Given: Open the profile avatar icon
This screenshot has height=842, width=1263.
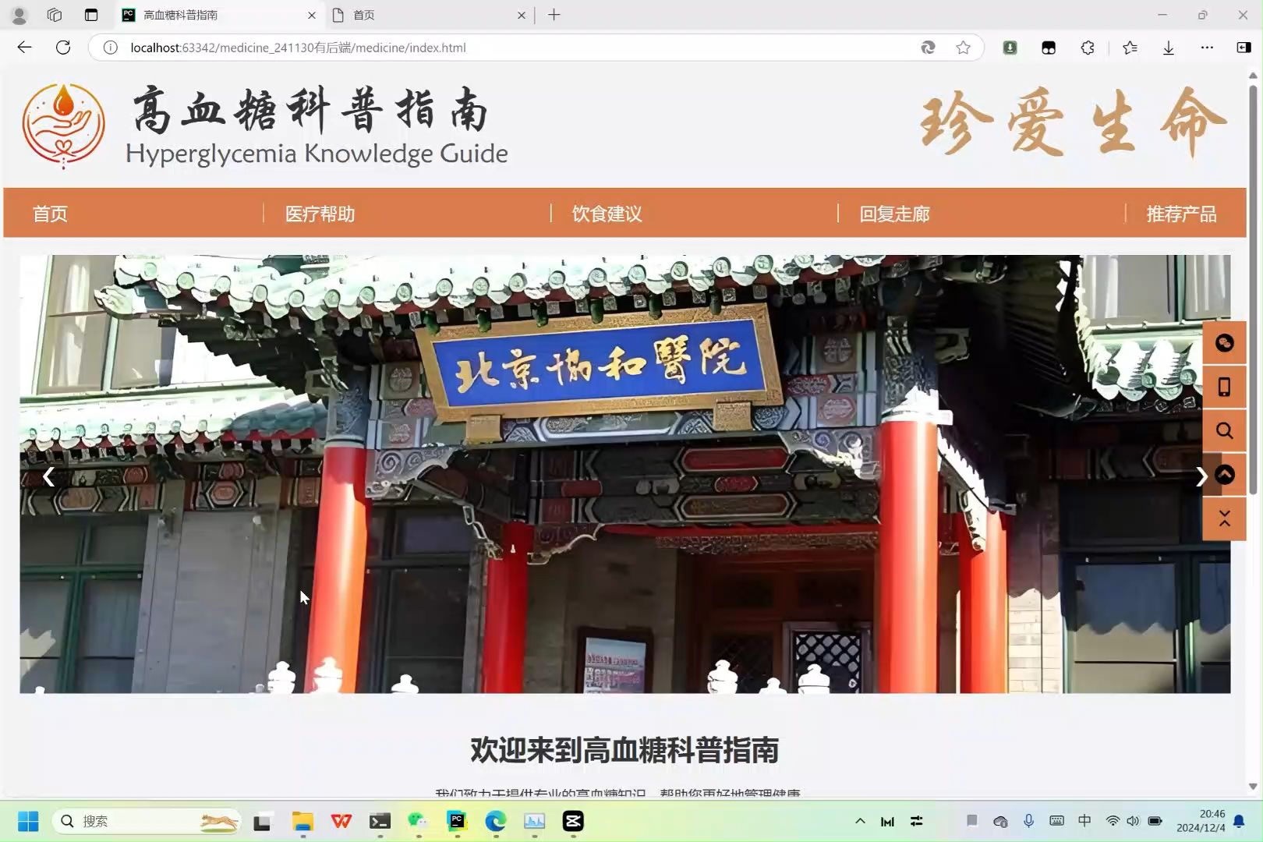Looking at the screenshot, I should (19, 15).
